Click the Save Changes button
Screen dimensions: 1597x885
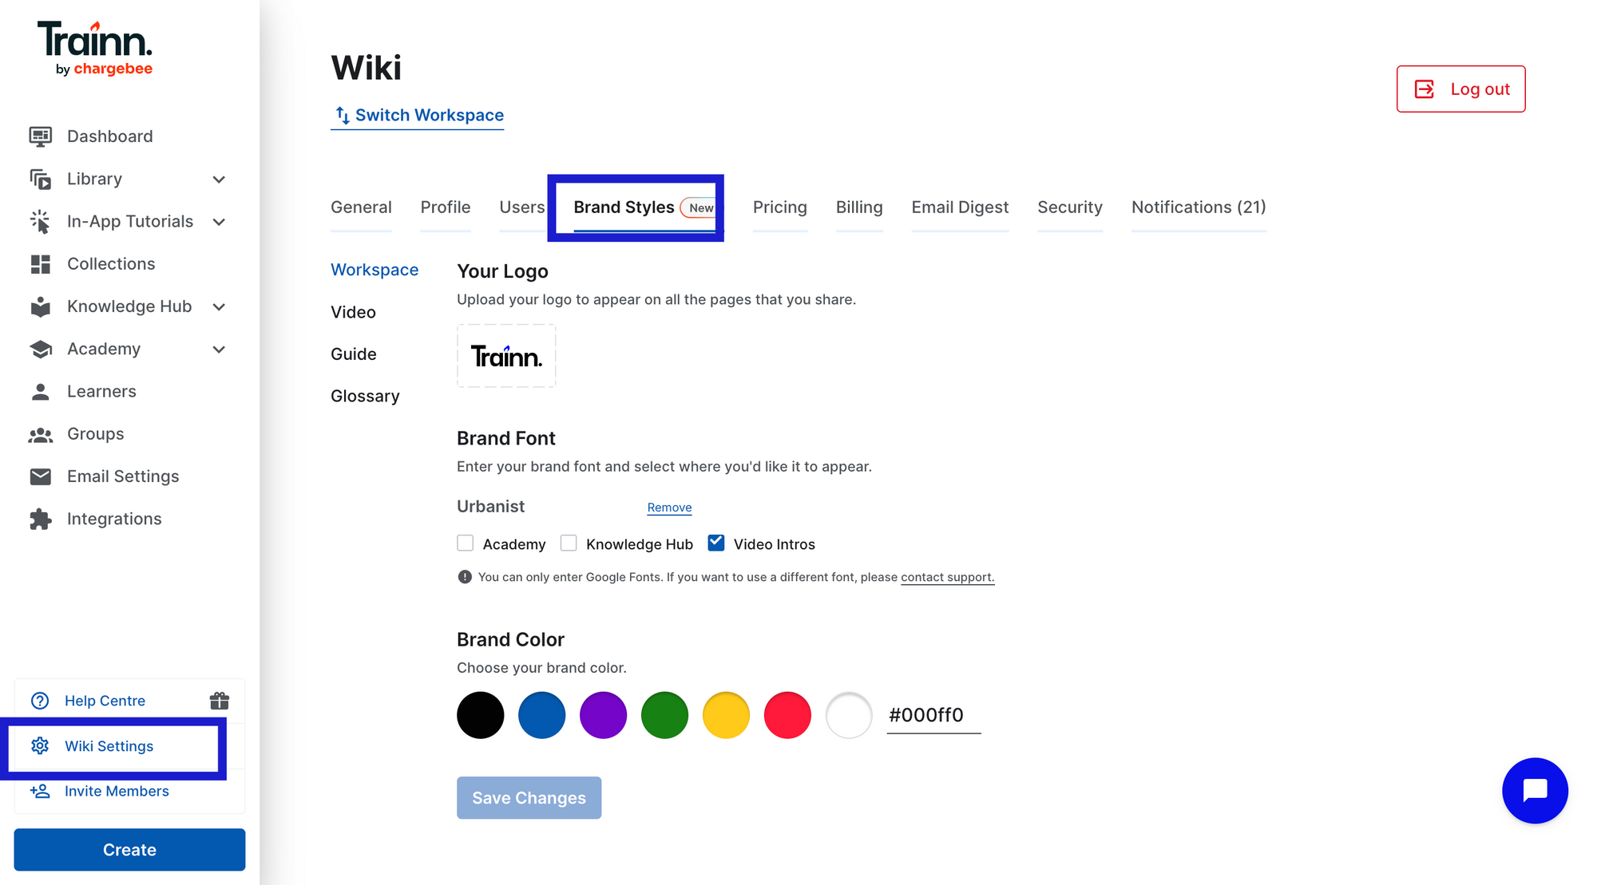(x=529, y=797)
